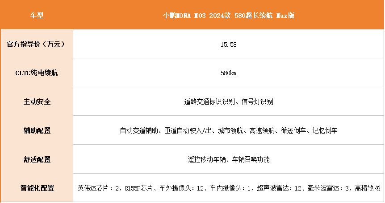Click the 匝道自动驶入/出 text

click(184, 131)
